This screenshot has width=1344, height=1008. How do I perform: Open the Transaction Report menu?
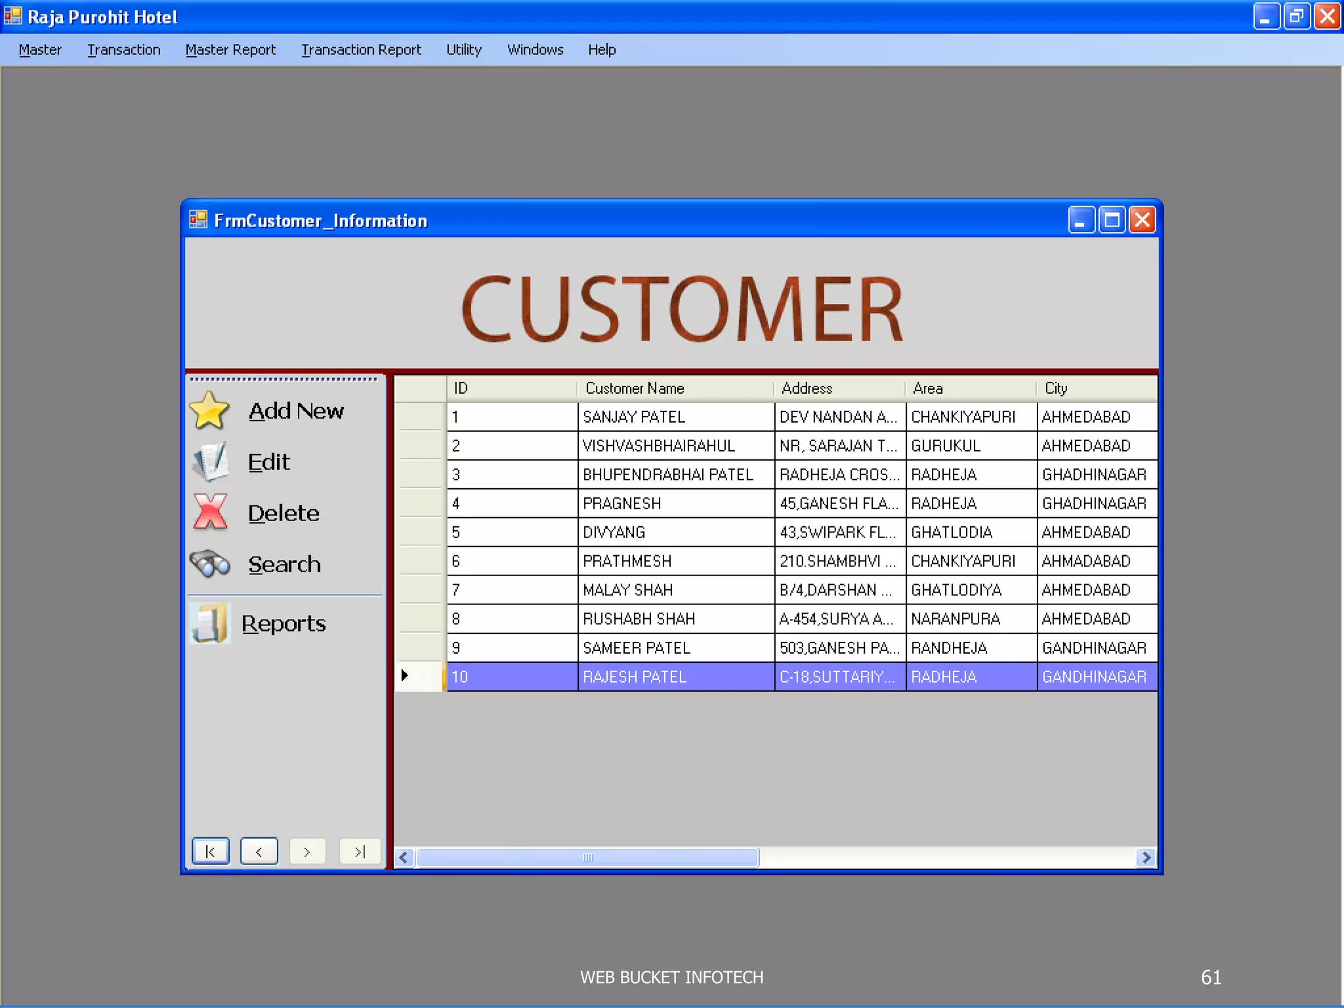click(x=361, y=50)
